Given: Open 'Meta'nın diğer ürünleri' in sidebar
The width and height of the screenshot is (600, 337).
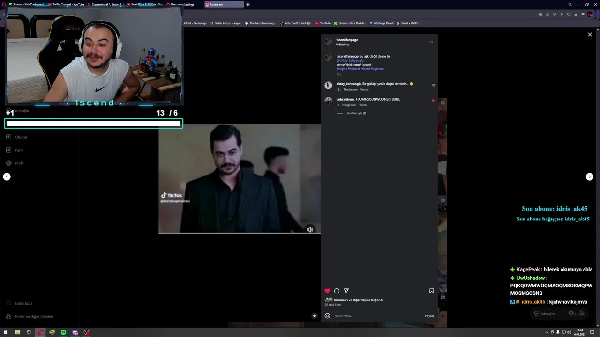Looking at the screenshot, I should click(x=29, y=316).
